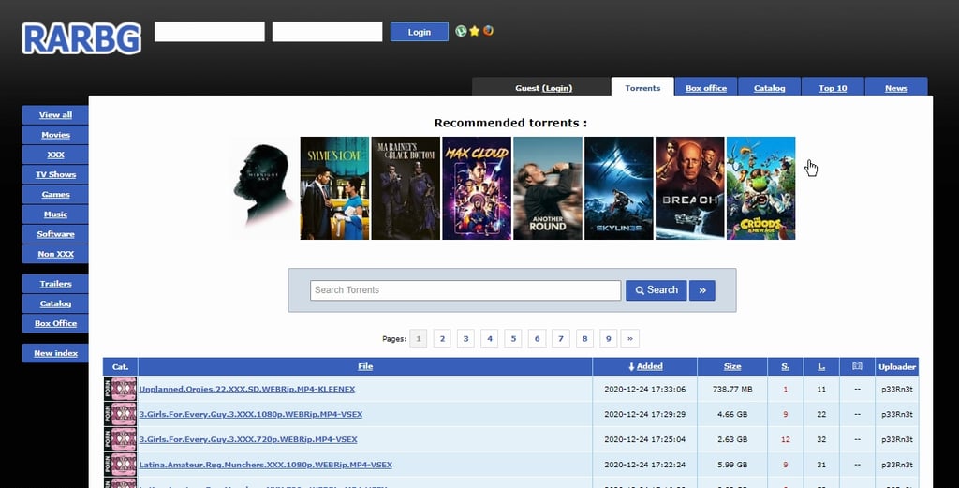
Task: Click the second login text field
Action: [x=327, y=32]
